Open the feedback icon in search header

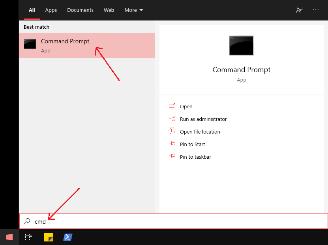click(x=299, y=10)
